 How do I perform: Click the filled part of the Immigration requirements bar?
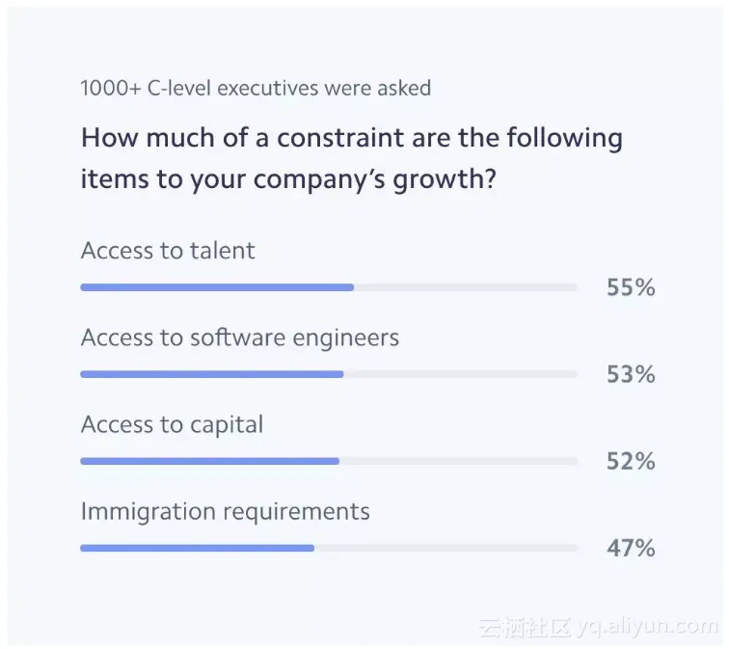[197, 548]
